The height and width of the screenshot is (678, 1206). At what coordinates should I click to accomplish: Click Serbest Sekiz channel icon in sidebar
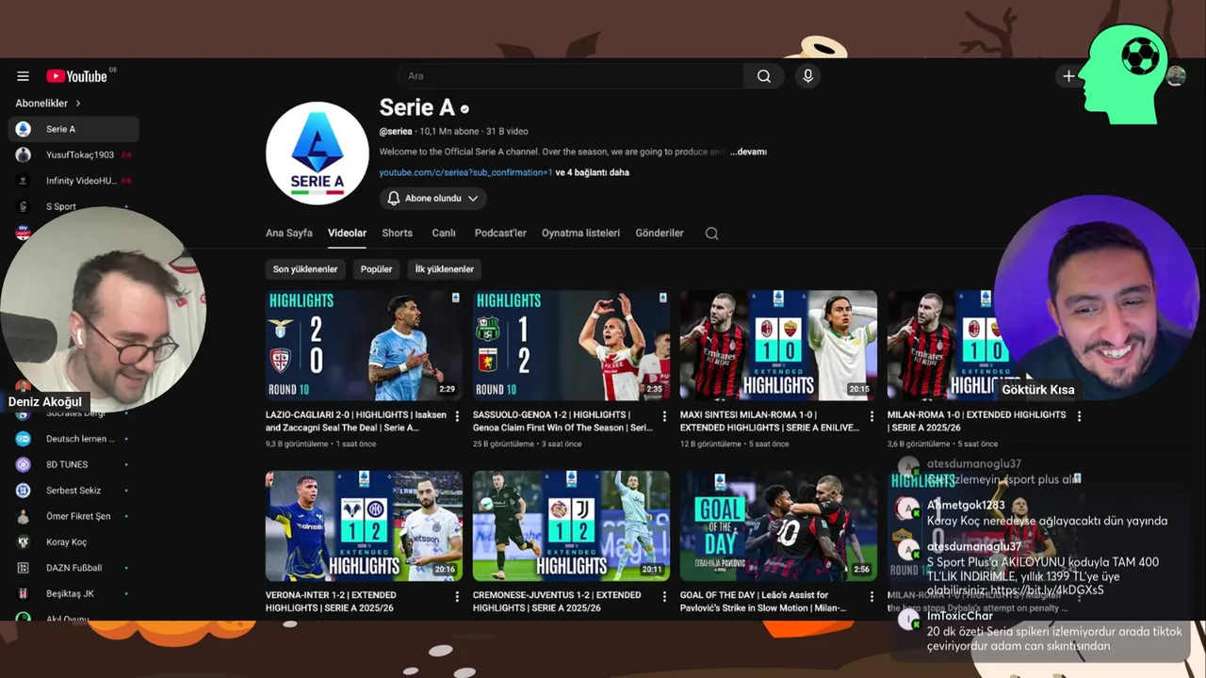pyautogui.click(x=24, y=491)
